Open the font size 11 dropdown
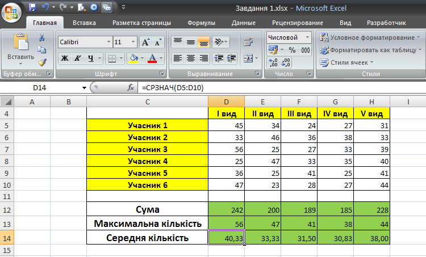The width and height of the screenshot is (426, 257). [133, 42]
